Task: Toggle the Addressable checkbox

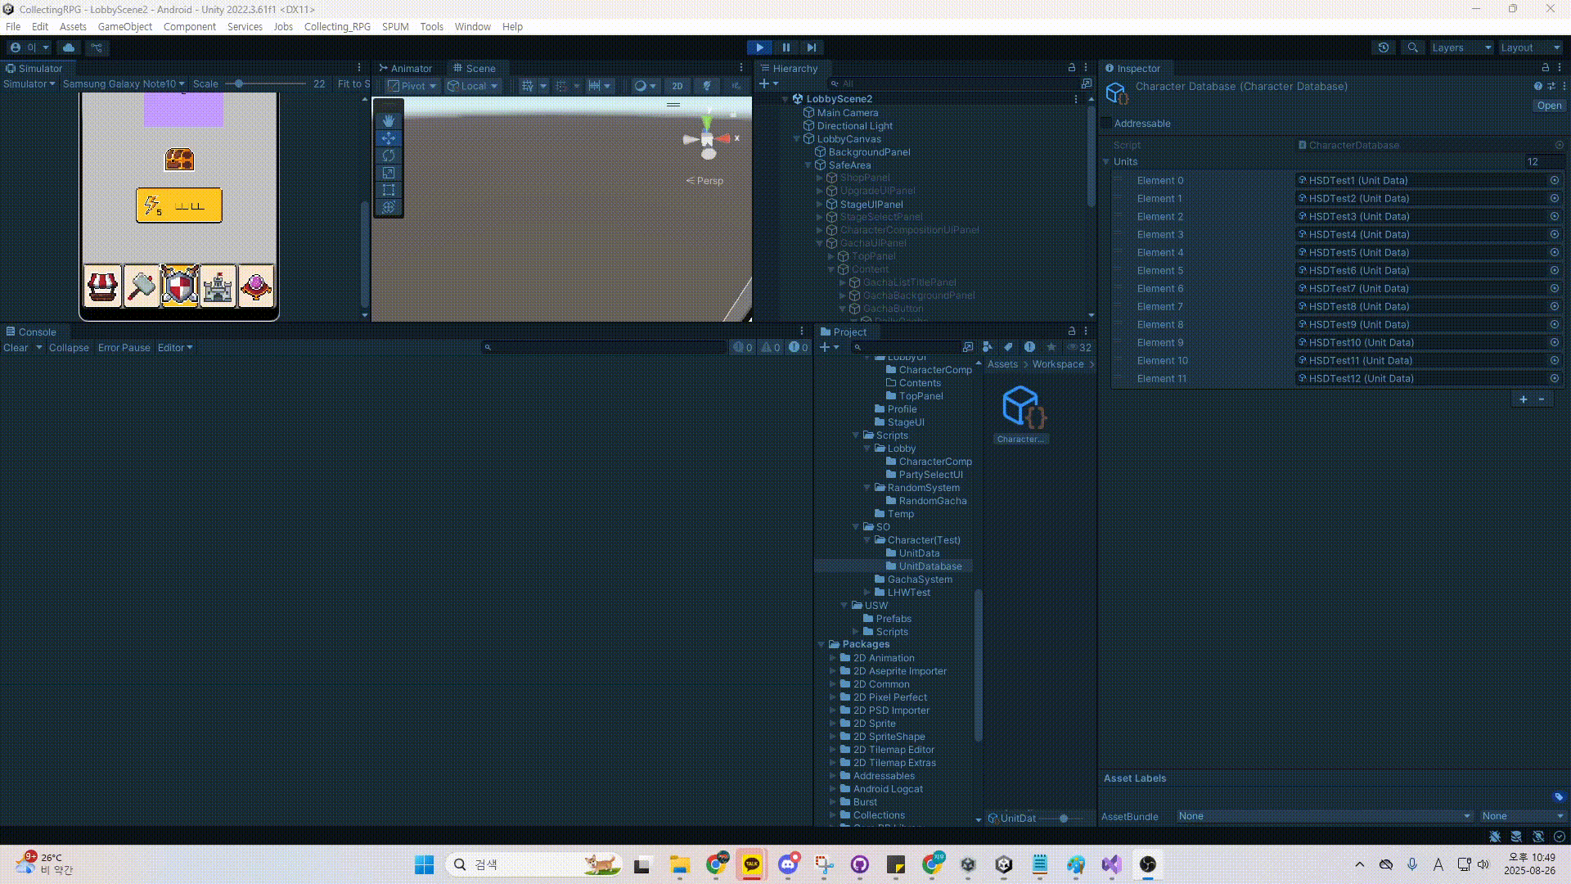Action: [x=1107, y=124]
